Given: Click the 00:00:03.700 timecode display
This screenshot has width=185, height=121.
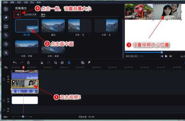Looking at the screenshot, I should 134,56.
